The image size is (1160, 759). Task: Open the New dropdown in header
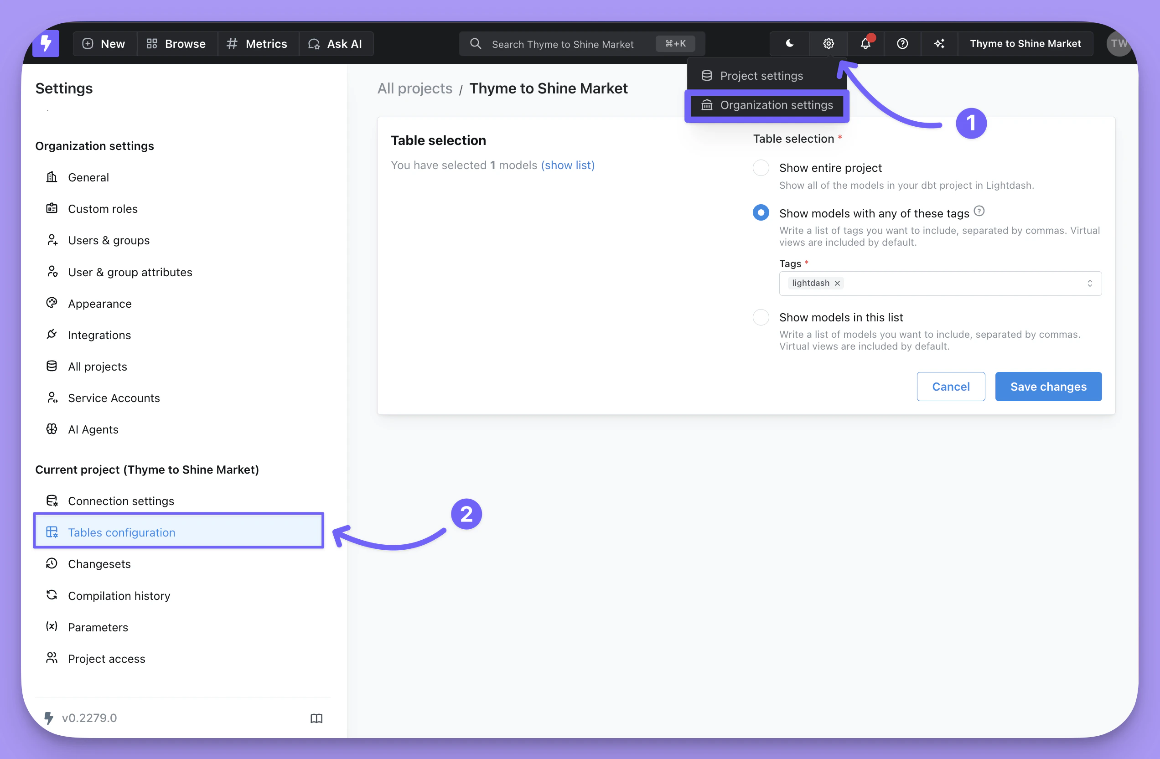pyautogui.click(x=104, y=44)
